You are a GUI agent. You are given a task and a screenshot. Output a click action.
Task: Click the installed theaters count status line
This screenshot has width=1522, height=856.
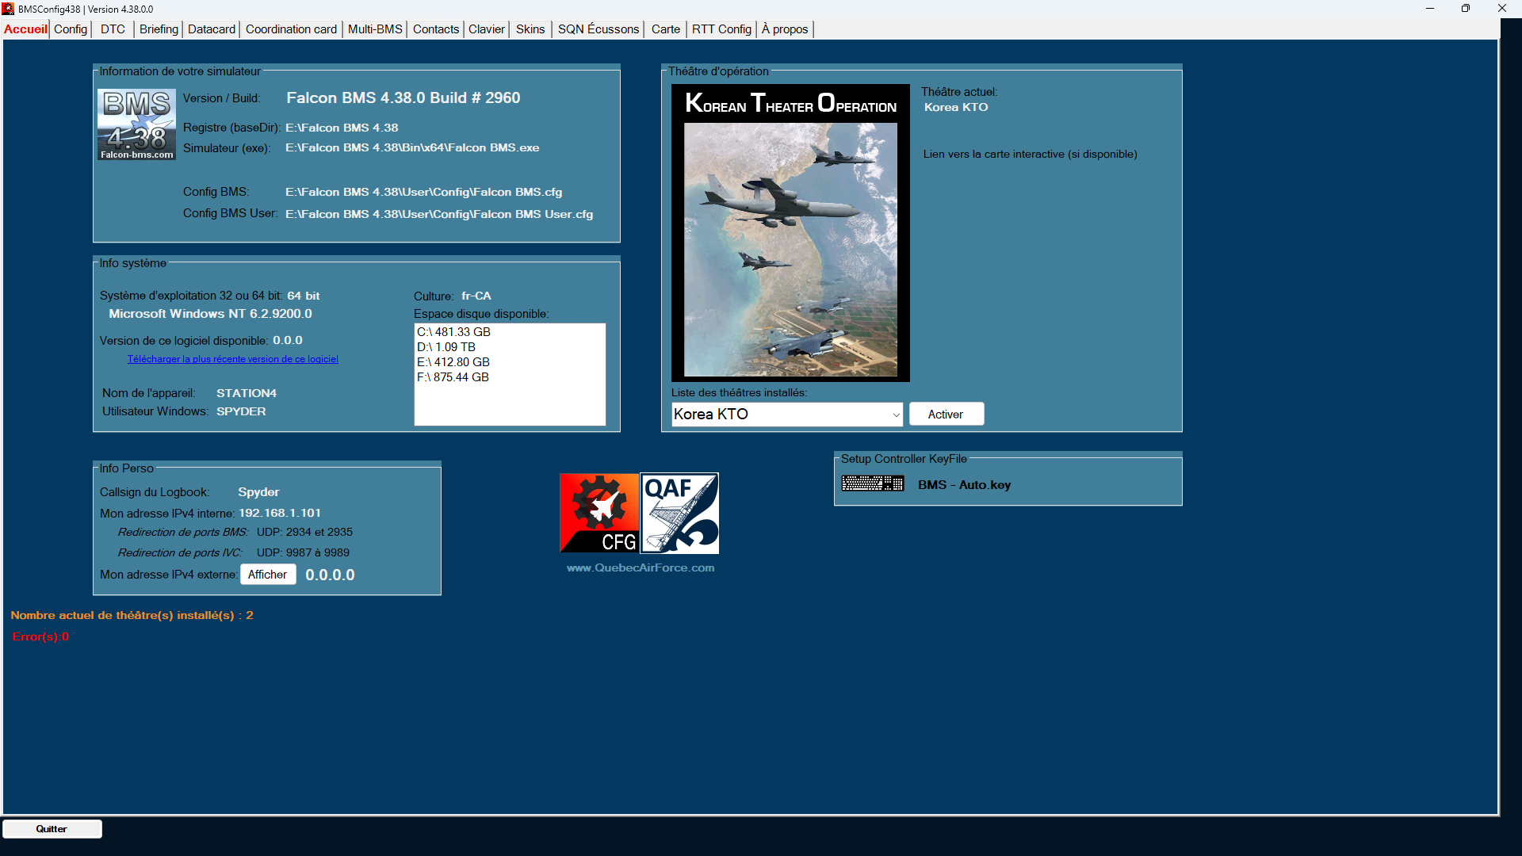tap(132, 615)
